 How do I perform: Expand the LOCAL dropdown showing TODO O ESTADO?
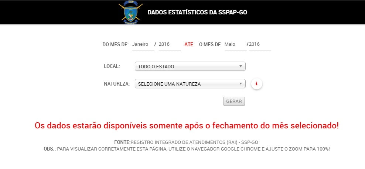(x=190, y=66)
